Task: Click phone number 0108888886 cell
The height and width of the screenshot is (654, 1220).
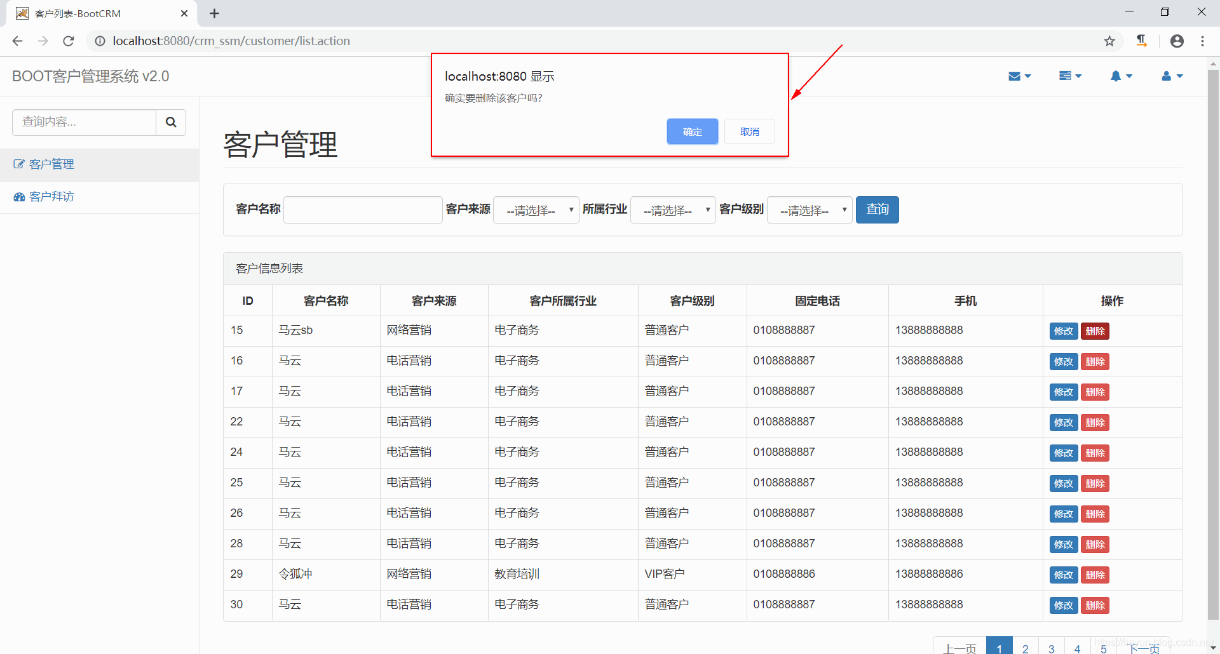Action: point(817,575)
